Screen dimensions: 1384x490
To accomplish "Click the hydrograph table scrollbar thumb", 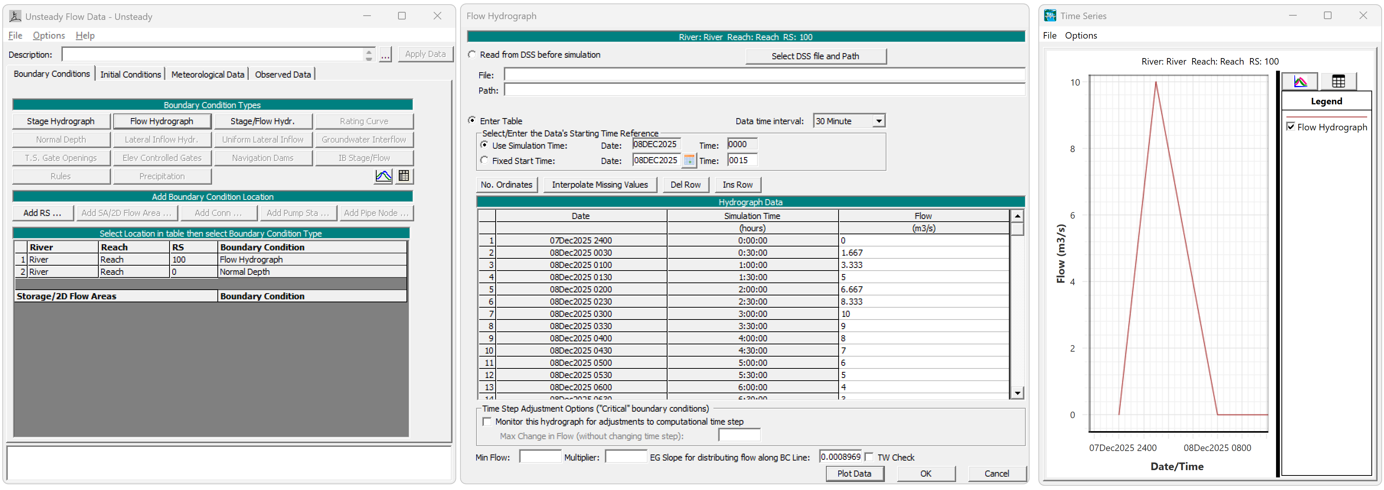I will tap(1017, 229).
